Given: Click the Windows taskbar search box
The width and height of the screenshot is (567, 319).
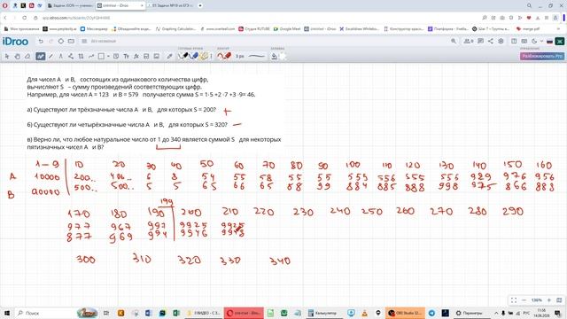Looking at the screenshot, I should (x=57, y=313).
